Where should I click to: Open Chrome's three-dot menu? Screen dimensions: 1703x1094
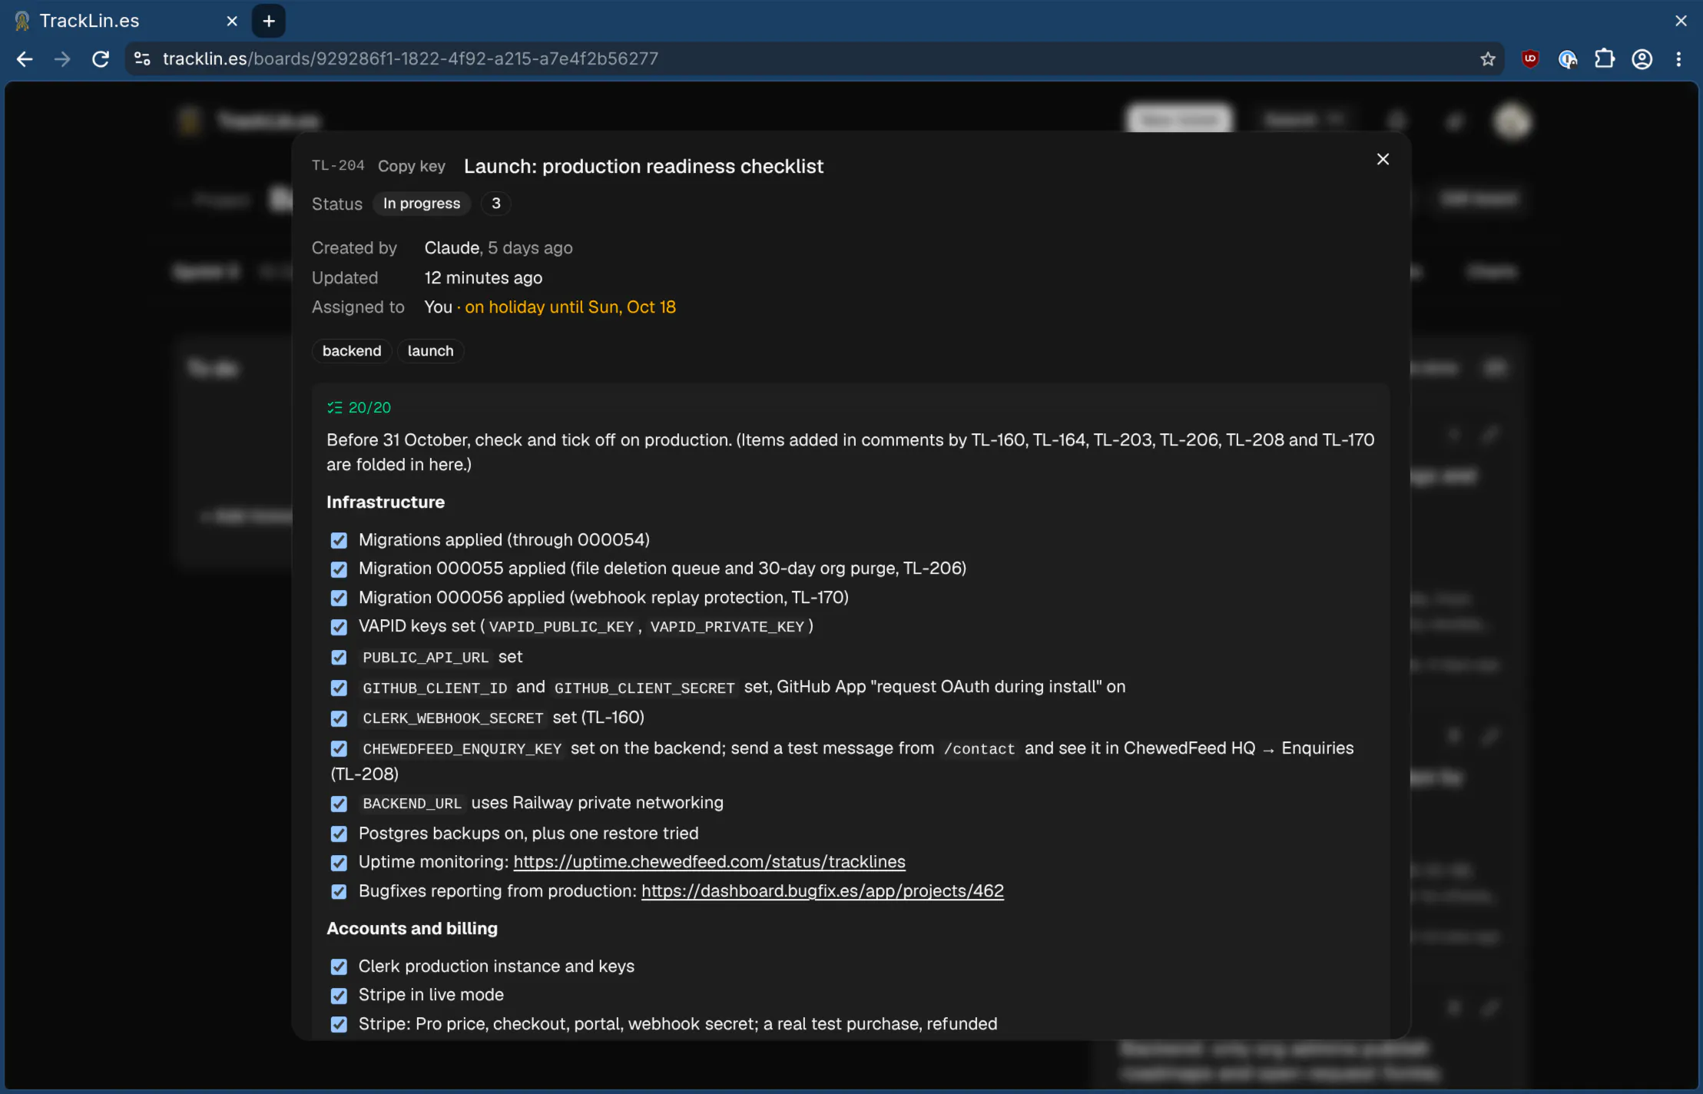[1678, 59]
